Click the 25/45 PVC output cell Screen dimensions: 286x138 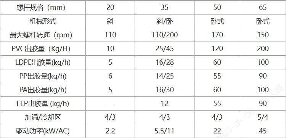coord(165,49)
